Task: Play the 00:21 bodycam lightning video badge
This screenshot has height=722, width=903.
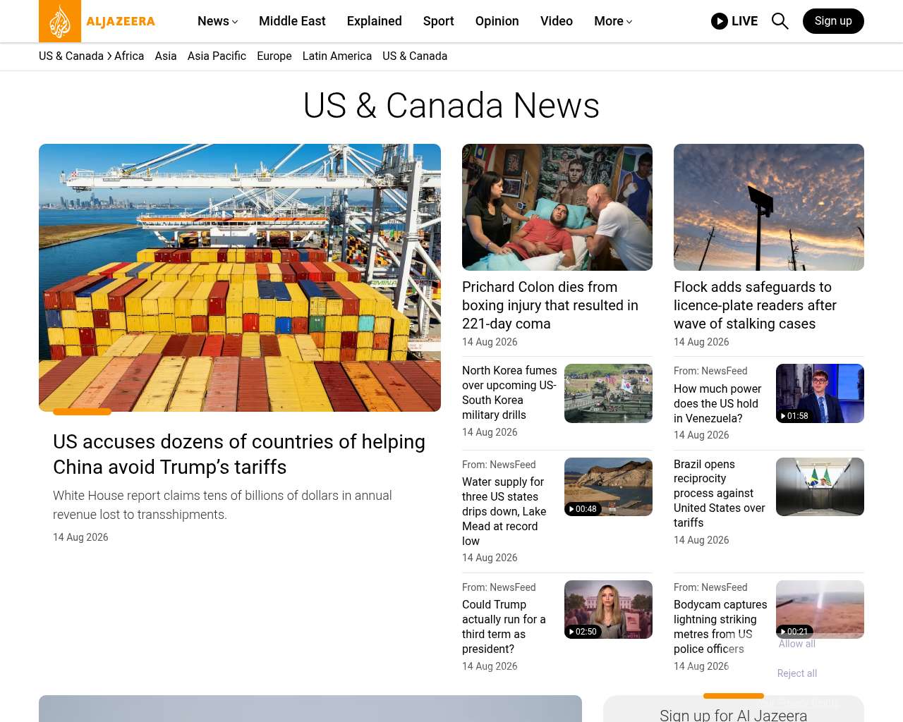Action: [794, 632]
